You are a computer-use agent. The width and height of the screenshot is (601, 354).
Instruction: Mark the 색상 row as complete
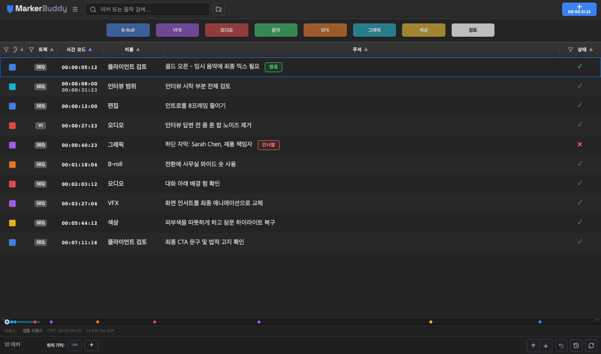point(580,222)
